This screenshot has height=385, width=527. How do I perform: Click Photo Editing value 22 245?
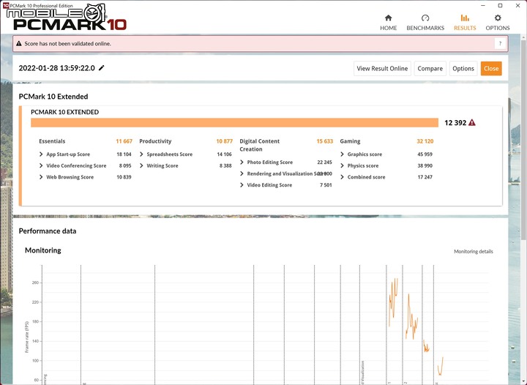(x=324, y=162)
